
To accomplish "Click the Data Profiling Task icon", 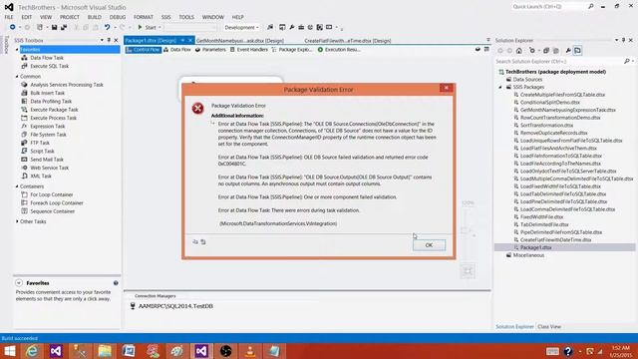I will pyautogui.click(x=24, y=101).
